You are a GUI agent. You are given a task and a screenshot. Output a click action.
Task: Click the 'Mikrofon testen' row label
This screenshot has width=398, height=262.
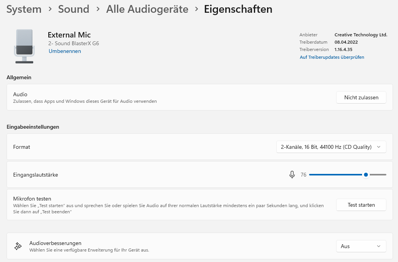(x=32, y=199)
